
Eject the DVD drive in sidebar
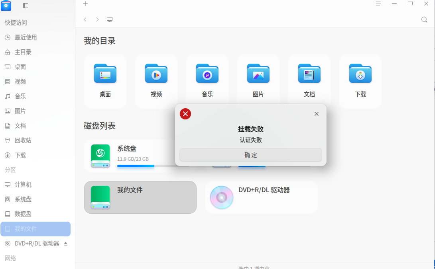65,244
